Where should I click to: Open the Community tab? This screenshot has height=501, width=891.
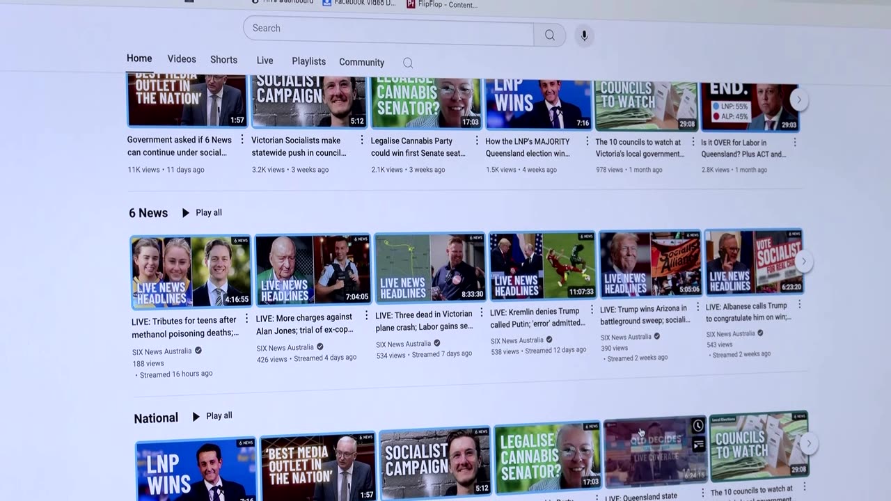click(361, 62)
